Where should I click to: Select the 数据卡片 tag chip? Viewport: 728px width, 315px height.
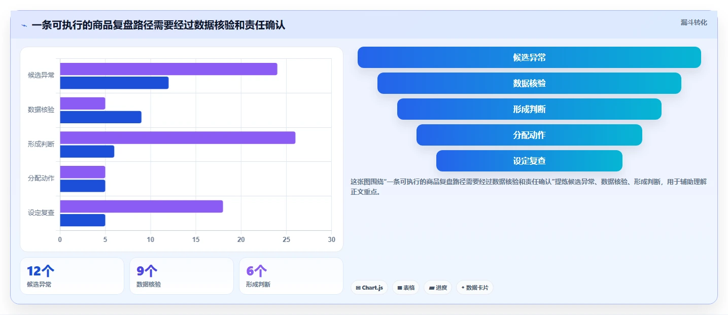tap(475, 288)
